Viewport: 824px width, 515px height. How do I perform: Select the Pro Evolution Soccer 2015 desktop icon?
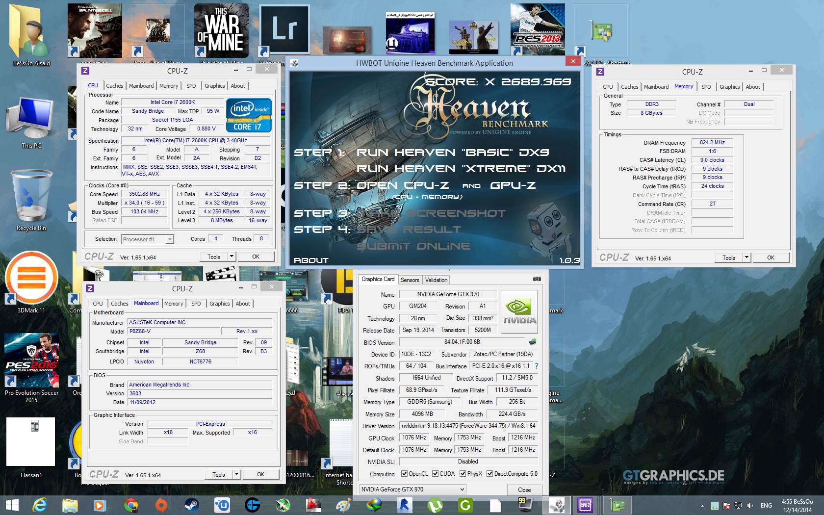pos(31,368)
